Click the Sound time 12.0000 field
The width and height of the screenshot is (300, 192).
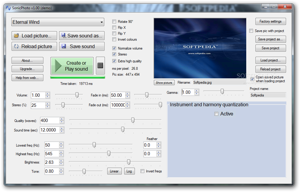point(50,130)
